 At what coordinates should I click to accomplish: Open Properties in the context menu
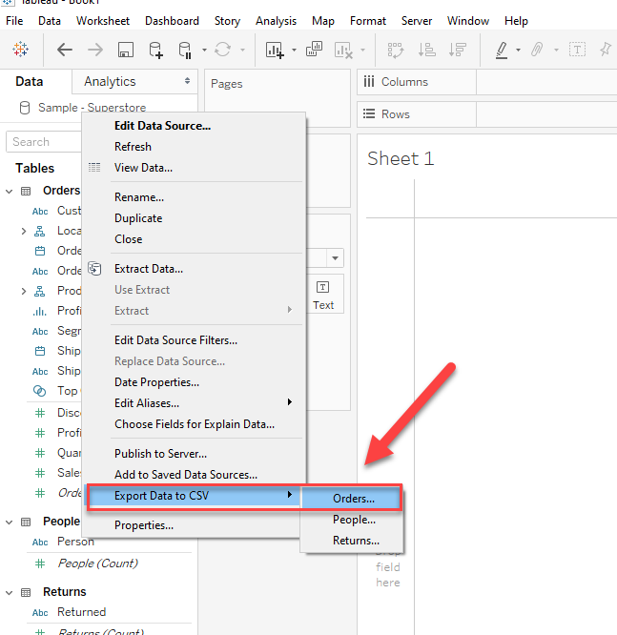144,525
